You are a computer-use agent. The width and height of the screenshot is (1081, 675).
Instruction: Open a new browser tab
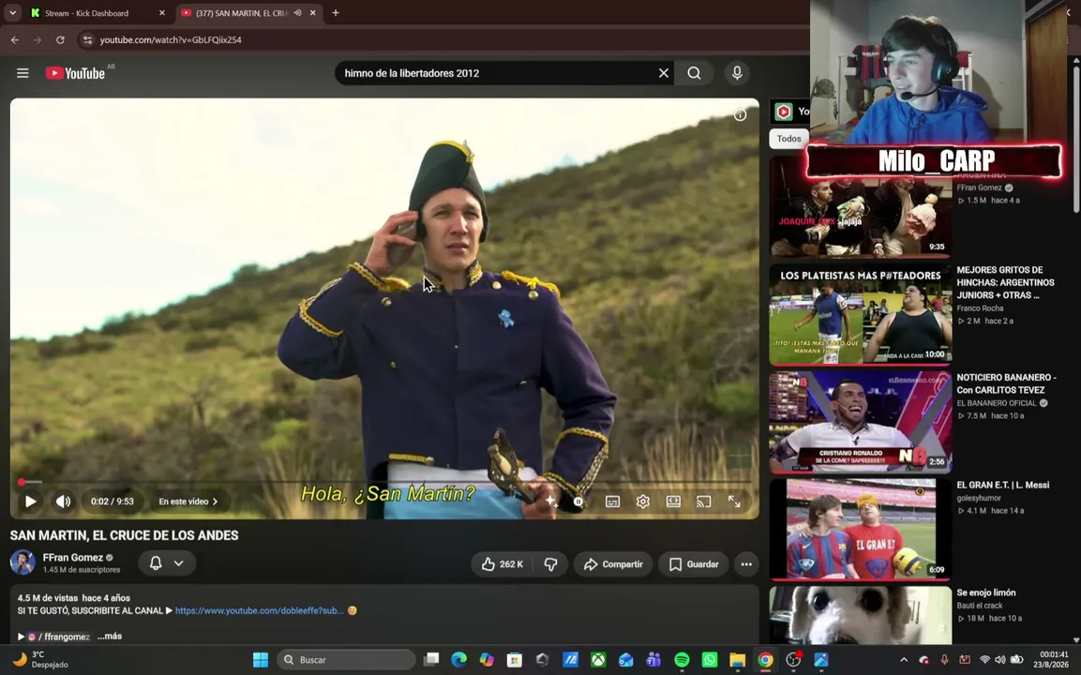pos(336,12)
